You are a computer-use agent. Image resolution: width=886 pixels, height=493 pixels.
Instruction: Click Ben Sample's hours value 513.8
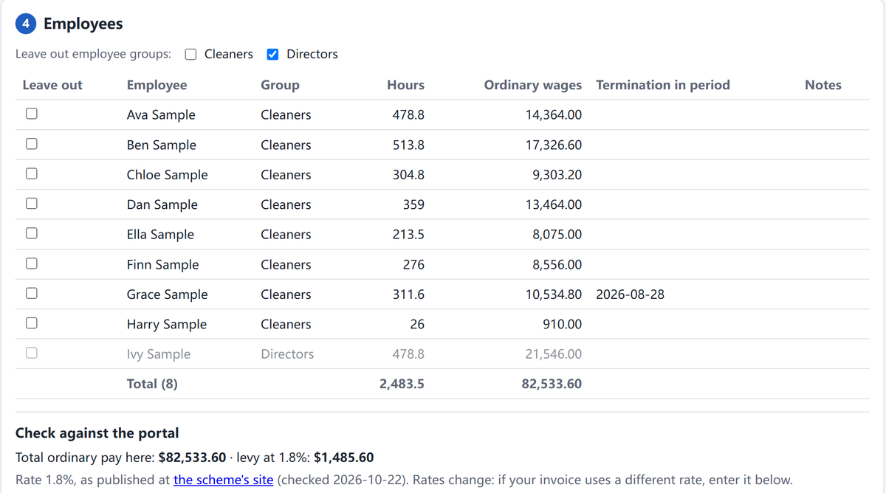click(408, 145)
